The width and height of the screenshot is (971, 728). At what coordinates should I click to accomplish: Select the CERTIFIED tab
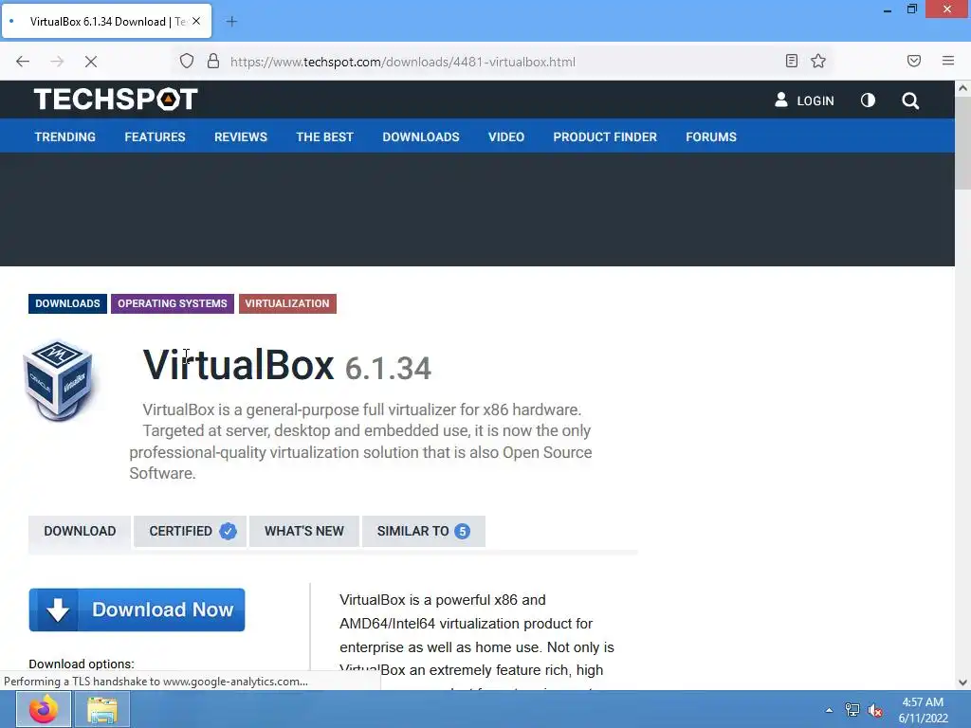coord(190,531)
